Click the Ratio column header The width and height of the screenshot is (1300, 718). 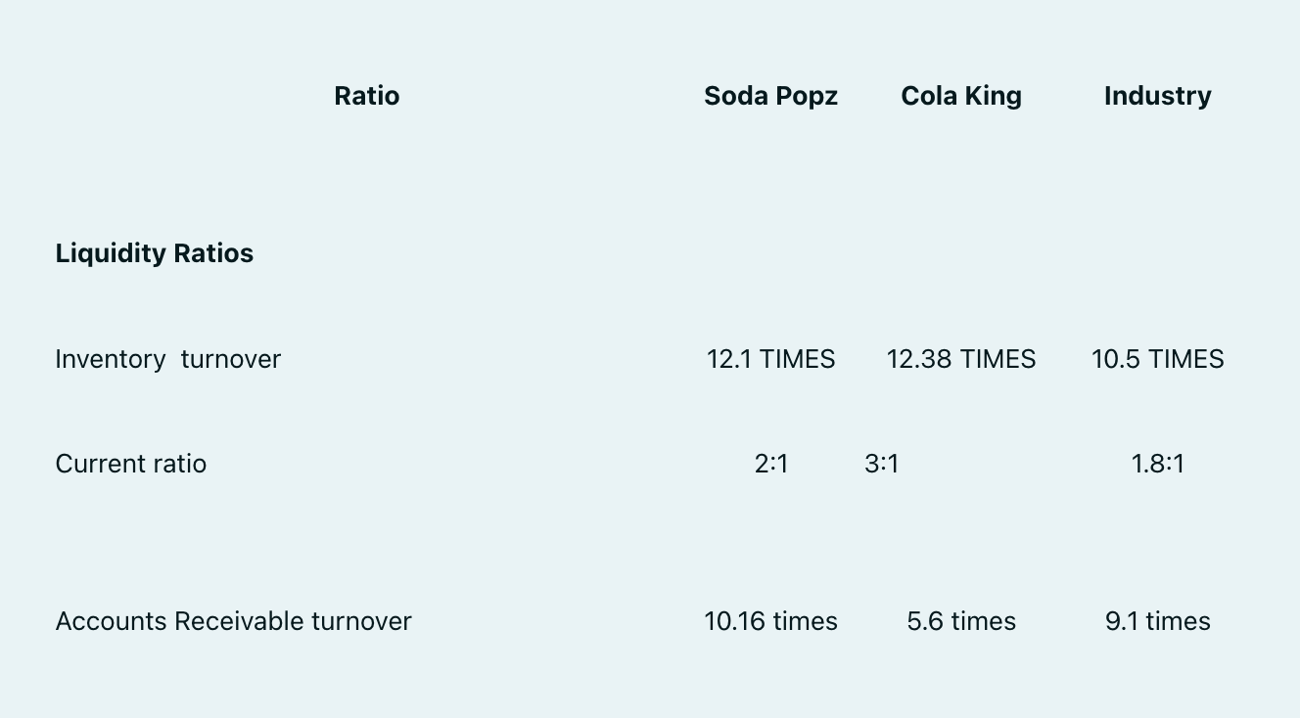coord(366,96)
